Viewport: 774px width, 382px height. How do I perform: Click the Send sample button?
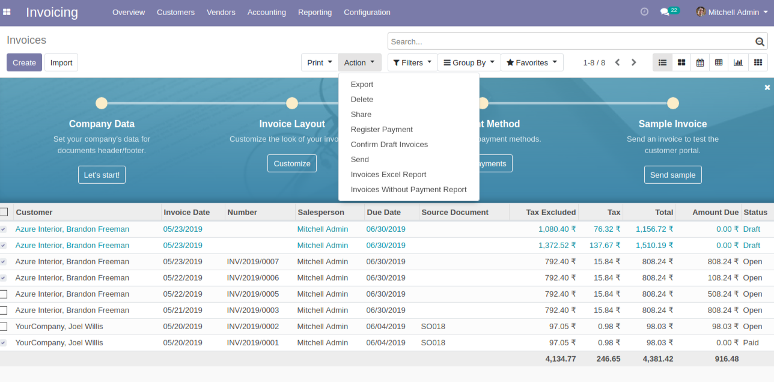(x=673, y=175)
